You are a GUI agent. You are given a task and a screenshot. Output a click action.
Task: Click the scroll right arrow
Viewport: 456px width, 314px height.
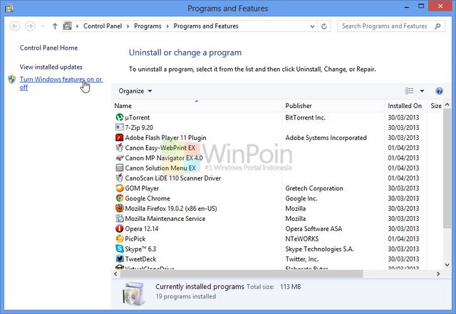point(438,274)
